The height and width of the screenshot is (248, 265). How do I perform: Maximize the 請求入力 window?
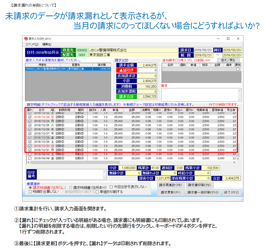point(228,39)
